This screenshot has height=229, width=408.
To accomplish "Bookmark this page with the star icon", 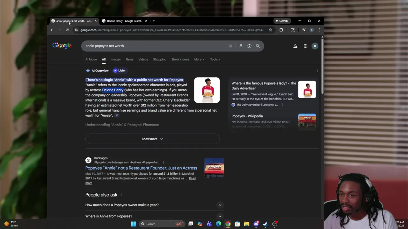I will pyautogui.click(x=270, y=30).
